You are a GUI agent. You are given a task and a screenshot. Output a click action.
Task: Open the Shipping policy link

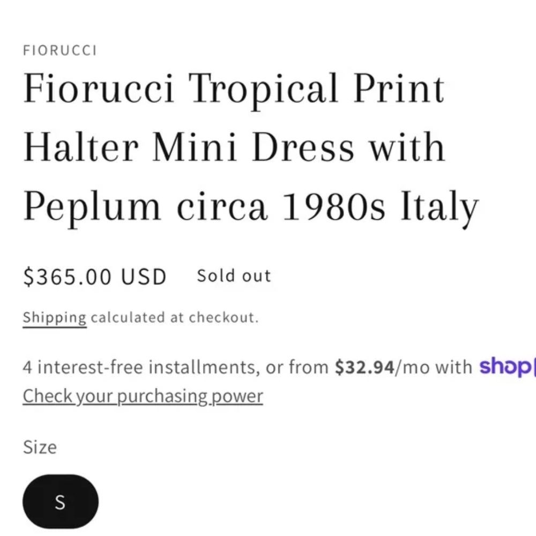(x=54, y=317)
